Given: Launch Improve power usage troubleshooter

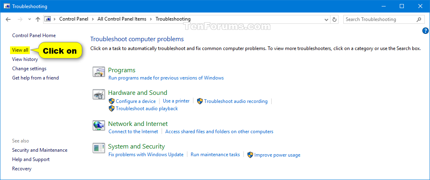Looking at the screenshot, I should tap(277, 155).
